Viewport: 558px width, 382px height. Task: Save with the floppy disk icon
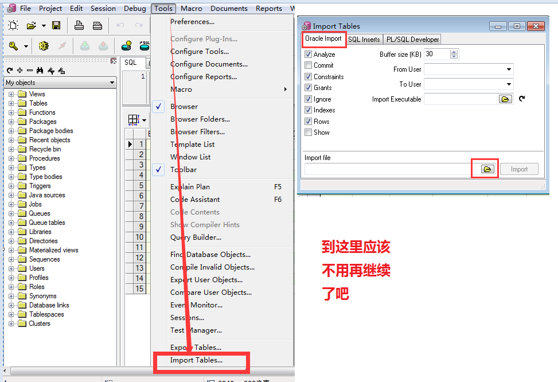(x=56, y=25)
